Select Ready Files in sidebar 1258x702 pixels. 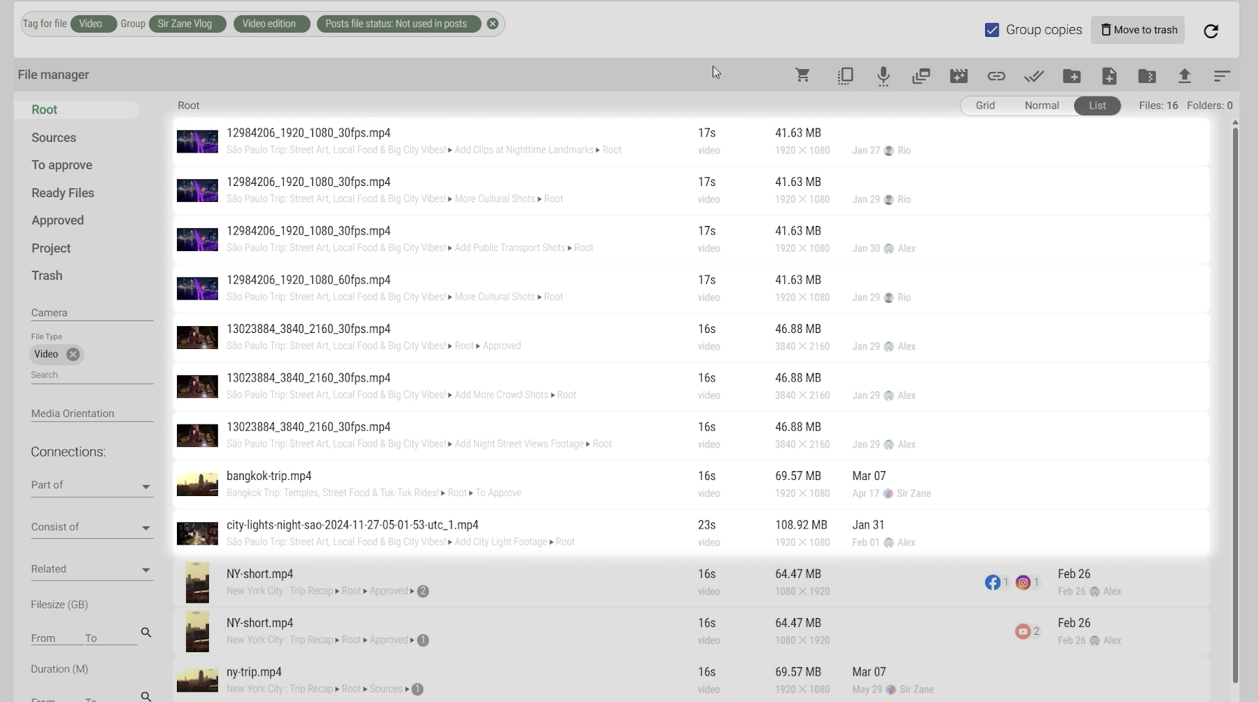coord(62,193)
